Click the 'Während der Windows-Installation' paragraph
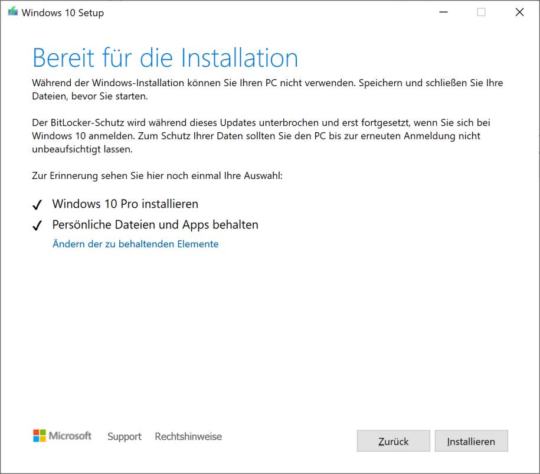The height and width of the screenshot is (474, 540). coord(267,89)
